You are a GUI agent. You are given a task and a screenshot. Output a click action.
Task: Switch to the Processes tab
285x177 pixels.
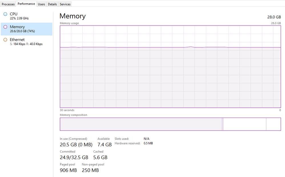[x=8, y=4]
